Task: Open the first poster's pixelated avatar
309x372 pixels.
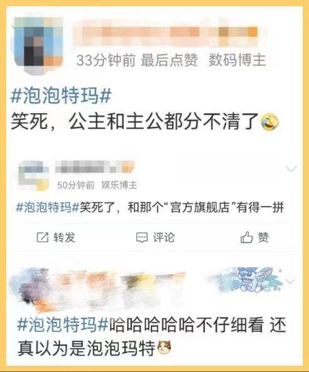Action: click(38, 43)
